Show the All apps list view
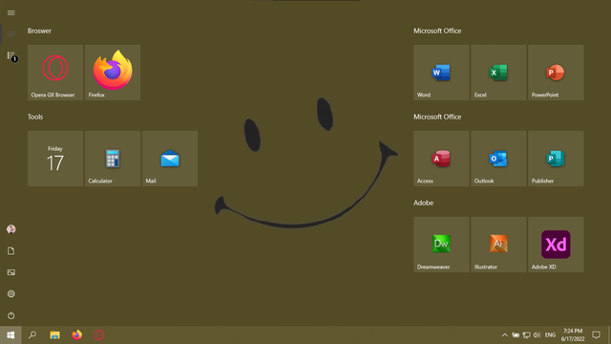 tap(11, 55)
